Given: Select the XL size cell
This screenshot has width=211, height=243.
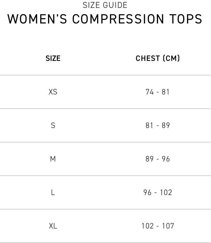Looking at the screenshot, I should 53,226.
